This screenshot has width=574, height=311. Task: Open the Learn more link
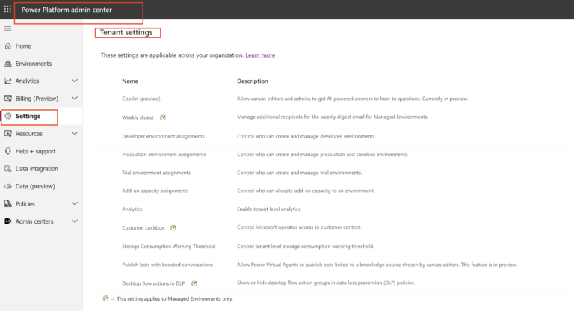pyautogui.click(x=260, y=55)
